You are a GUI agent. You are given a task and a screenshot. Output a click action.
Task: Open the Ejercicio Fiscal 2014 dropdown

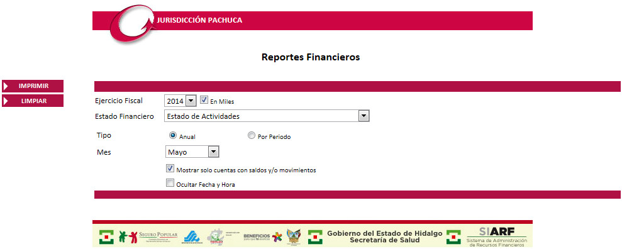coord(180,101)
